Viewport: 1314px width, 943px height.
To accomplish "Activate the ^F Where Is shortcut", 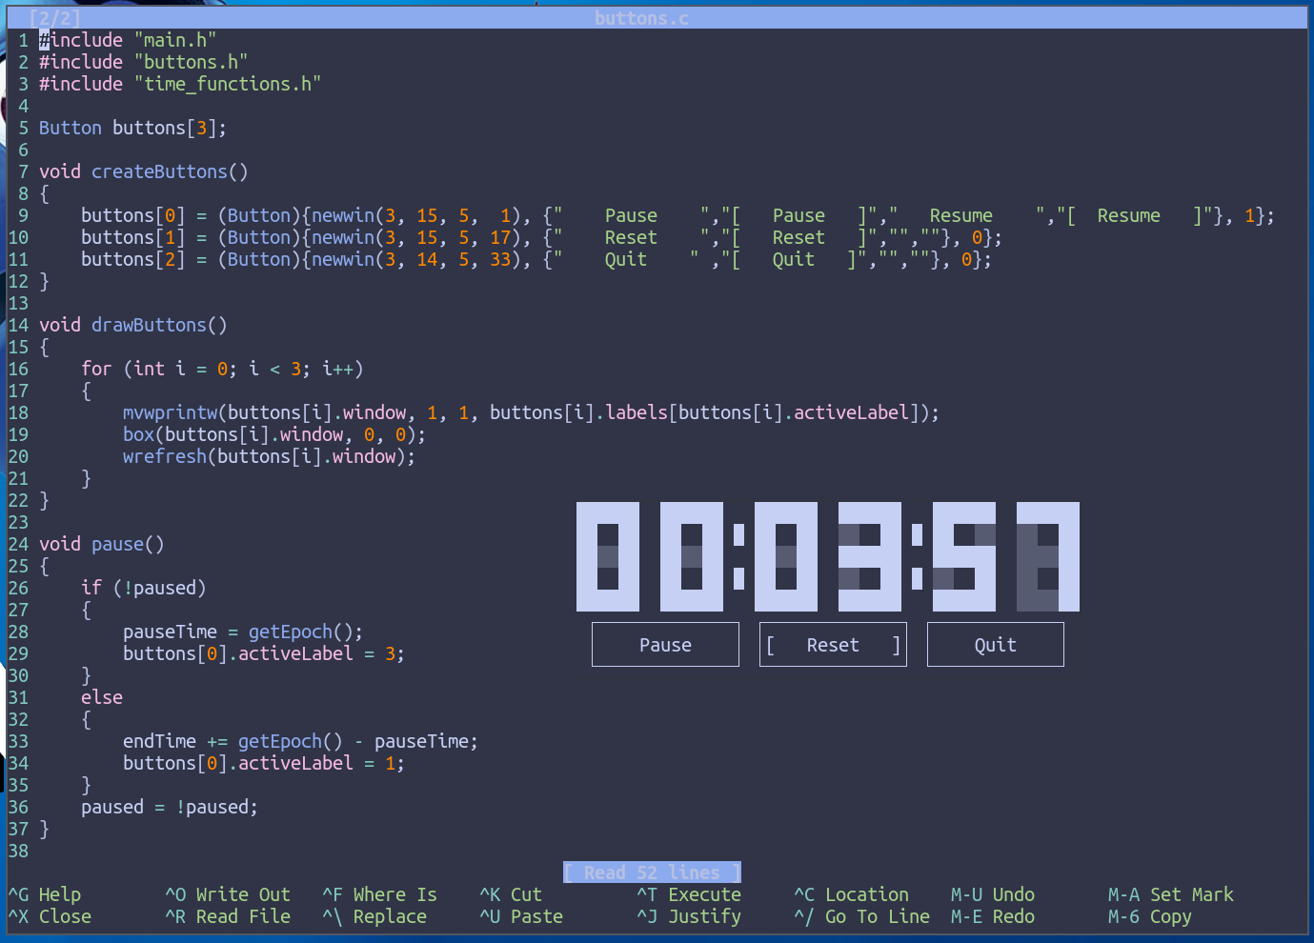I will (x=379, y=894).
